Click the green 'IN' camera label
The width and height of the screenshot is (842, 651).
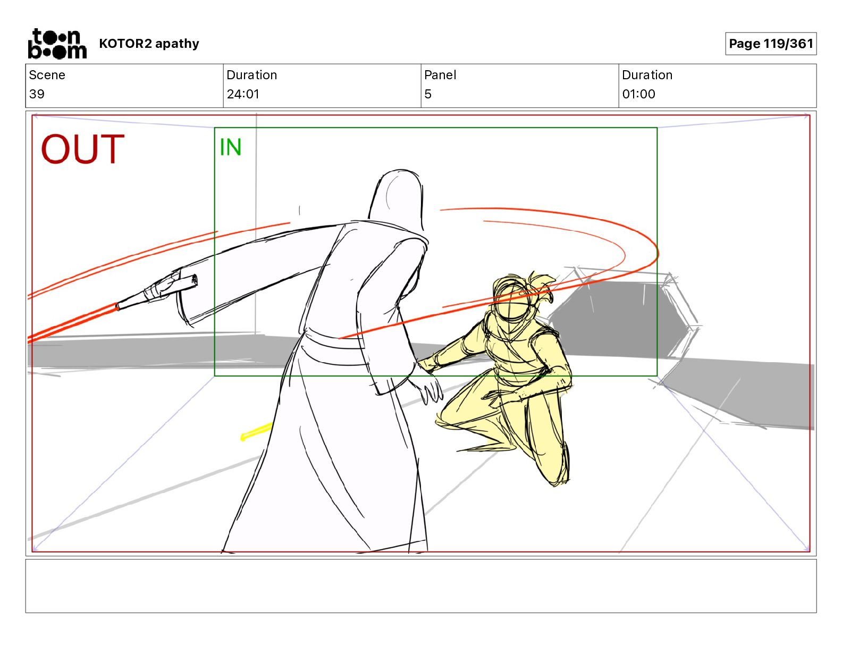[x=230, y=147]
